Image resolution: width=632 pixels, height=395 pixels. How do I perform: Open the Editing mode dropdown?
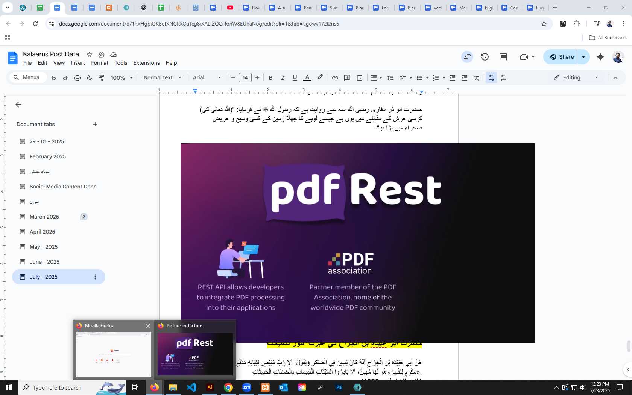click(576, 77)
